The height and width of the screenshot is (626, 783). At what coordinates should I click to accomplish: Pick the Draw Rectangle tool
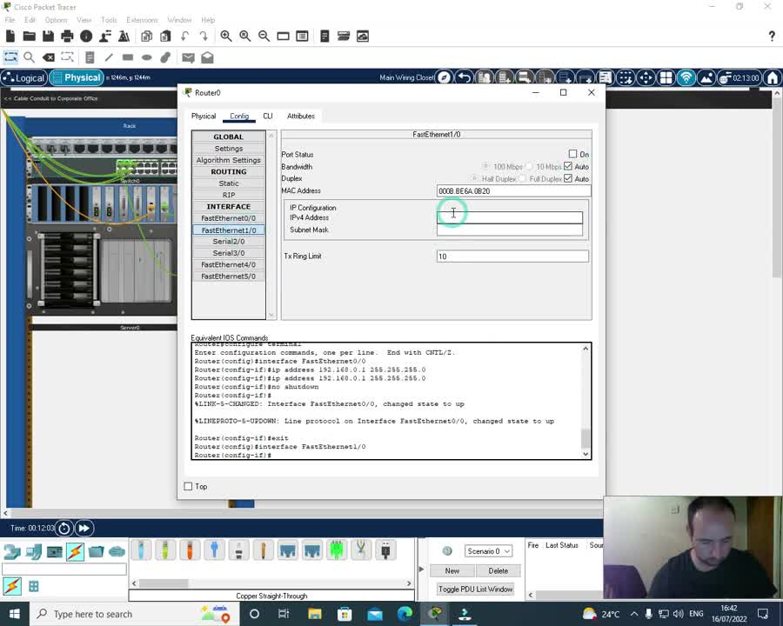(x=128, y=57)
